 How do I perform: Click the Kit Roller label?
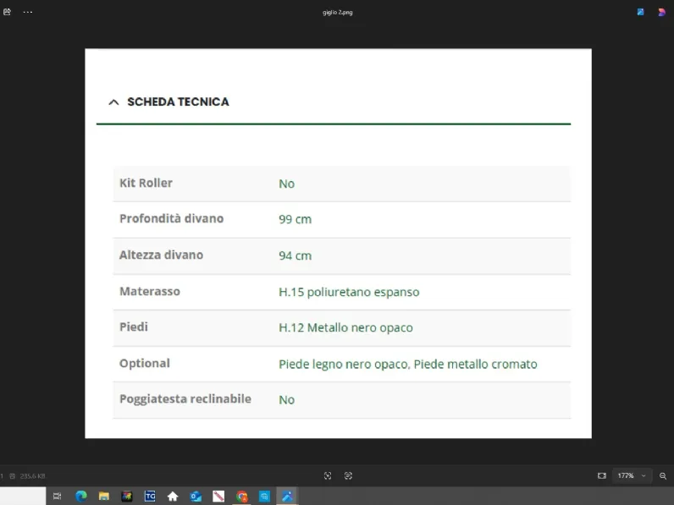(x=146, y=183)
